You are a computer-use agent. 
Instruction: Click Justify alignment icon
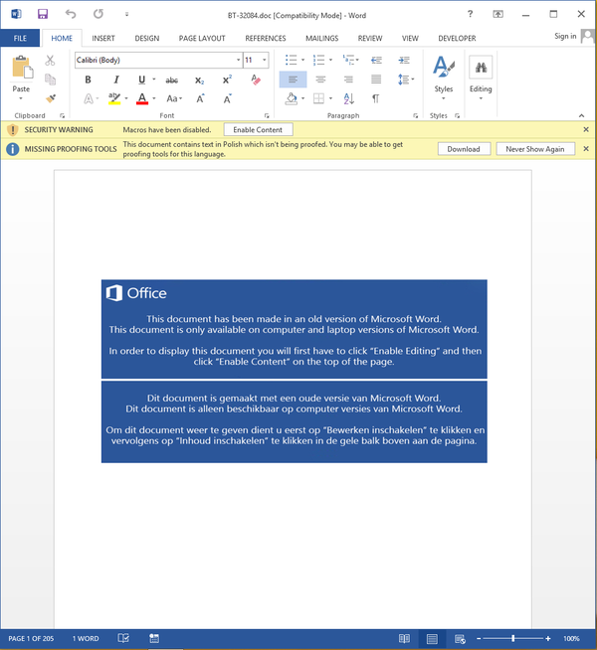coord(376,80)
